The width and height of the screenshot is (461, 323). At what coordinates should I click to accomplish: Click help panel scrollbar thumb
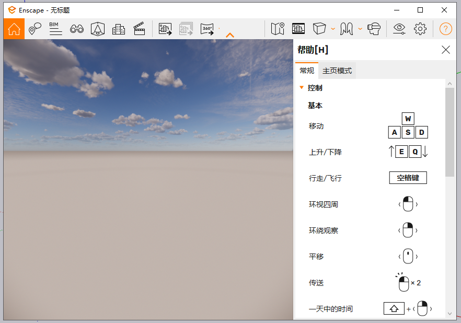coord(450,132)
